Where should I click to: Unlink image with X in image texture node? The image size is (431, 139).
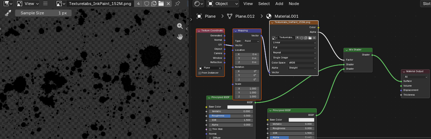[x=314, y=38]
